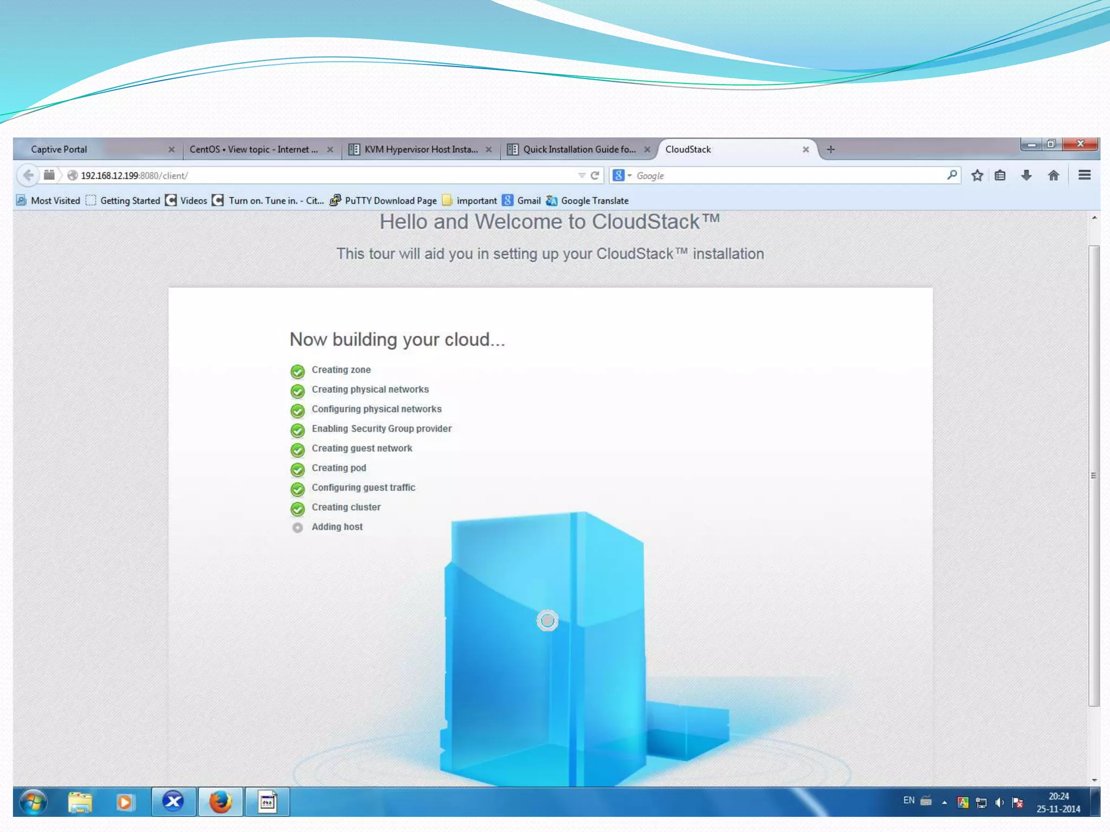Switch to the Captive Portal tab
Screen dimensions: 1110x832
pos(59,149)
